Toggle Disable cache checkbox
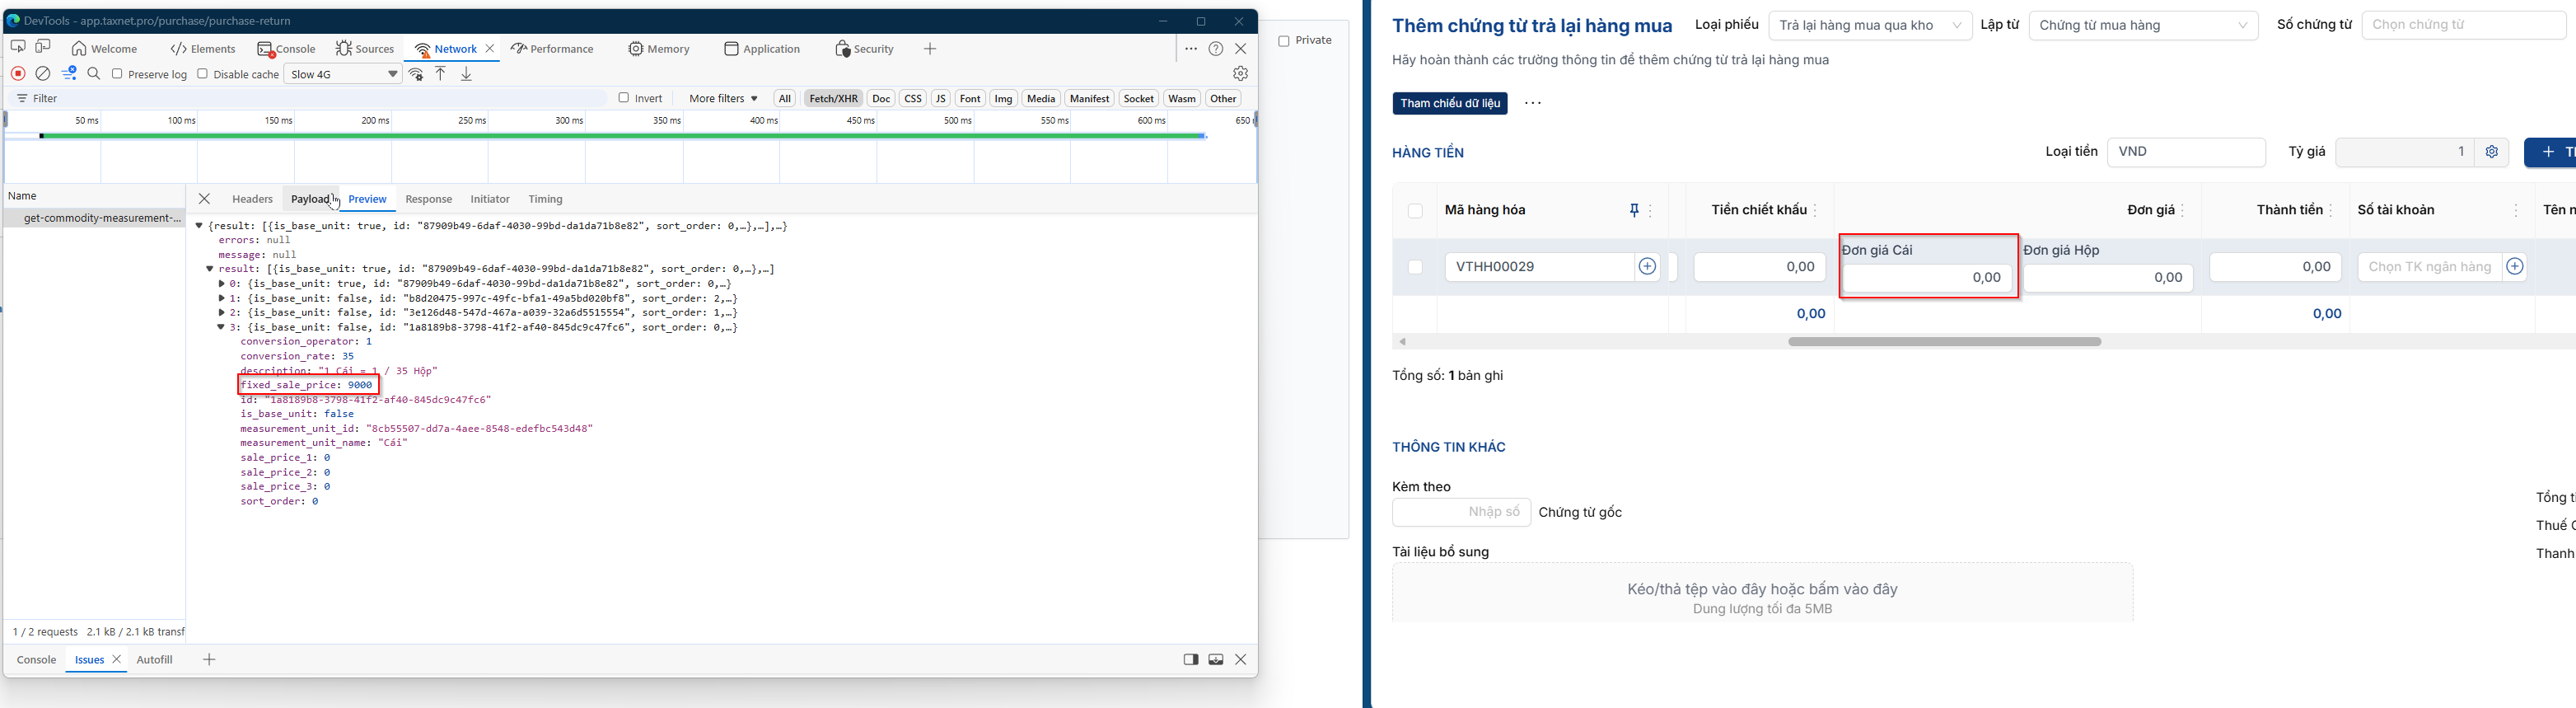Viewport: 2576px width, 708px height. (202, 74)
